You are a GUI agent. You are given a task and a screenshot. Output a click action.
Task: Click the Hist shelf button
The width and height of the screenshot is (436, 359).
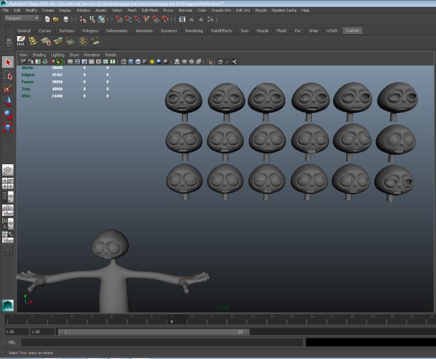point(20,42)
